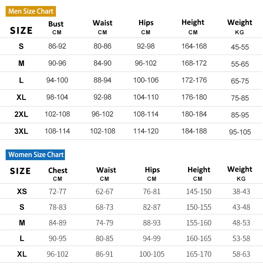Click the 114-120 hips value

tap(146, 131)
